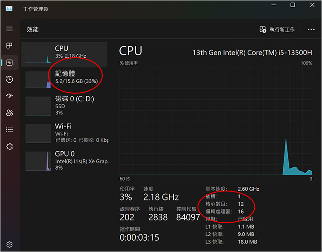Click the L1 快取 value 1.1 MB
This screenshot has height=252, width=322.
point(246,226)
